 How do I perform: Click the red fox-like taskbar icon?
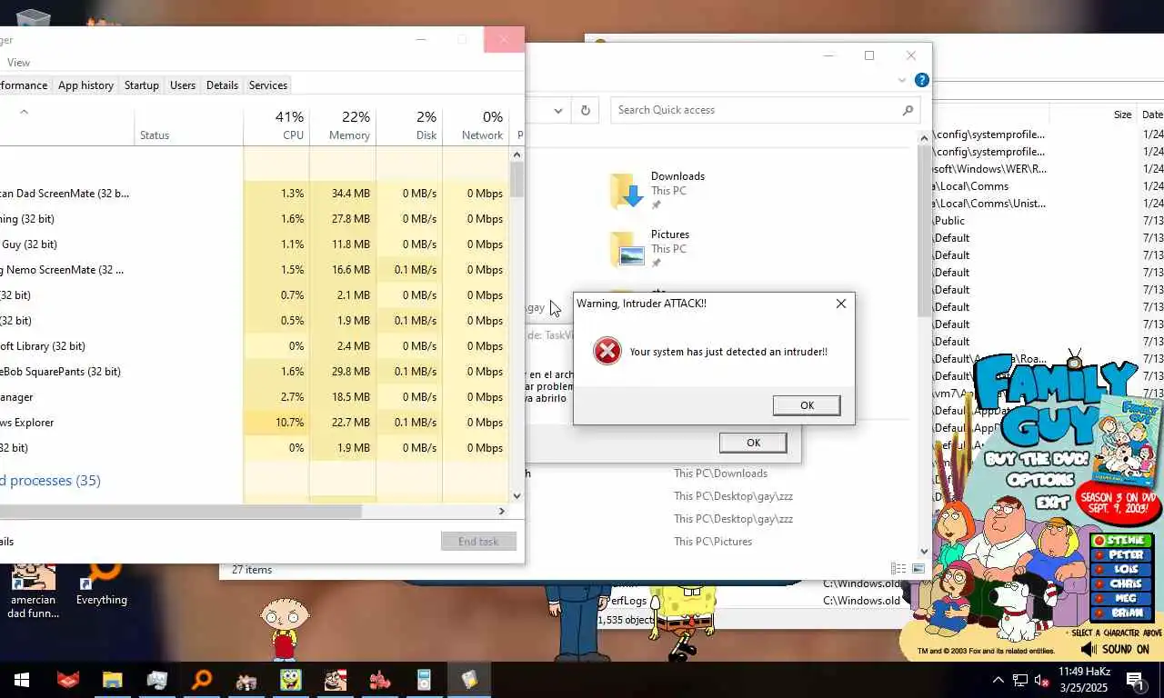pyautogui.click(x=67, y=680)
